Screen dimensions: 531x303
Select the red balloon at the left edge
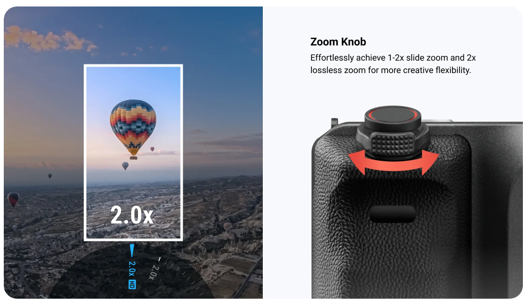(x=13, y=199)
